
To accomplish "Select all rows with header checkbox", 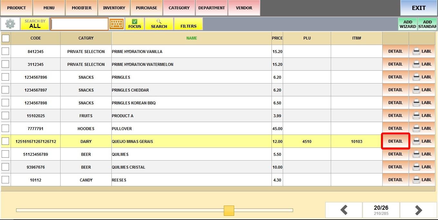I will click(x=5, y=38).
